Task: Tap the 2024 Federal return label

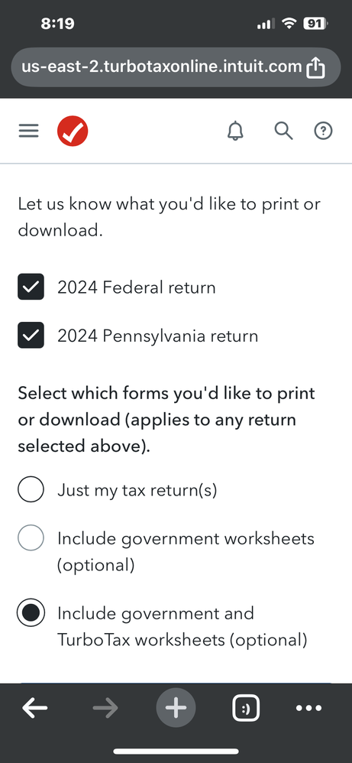Action: (137, 287)
